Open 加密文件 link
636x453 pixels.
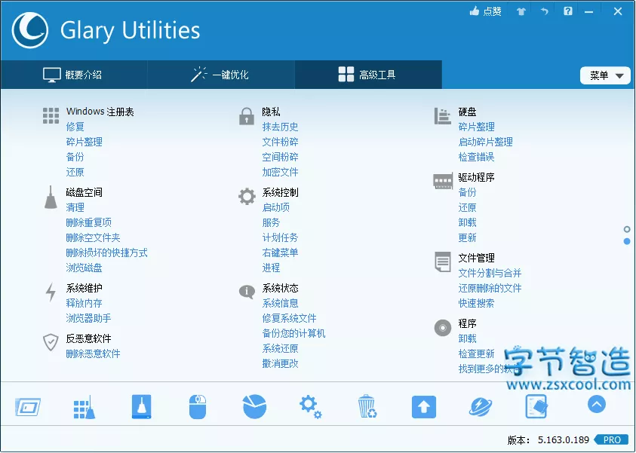tap(280, 172)
